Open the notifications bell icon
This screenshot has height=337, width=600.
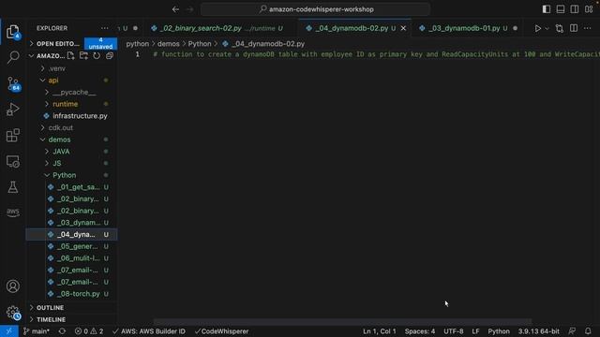[x=588, y=331]
